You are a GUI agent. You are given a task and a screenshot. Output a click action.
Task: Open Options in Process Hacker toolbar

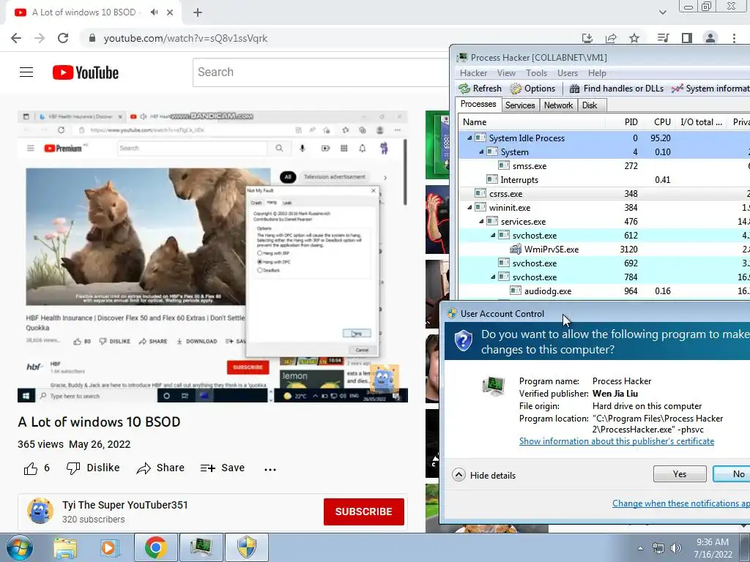tap(533, 89)
